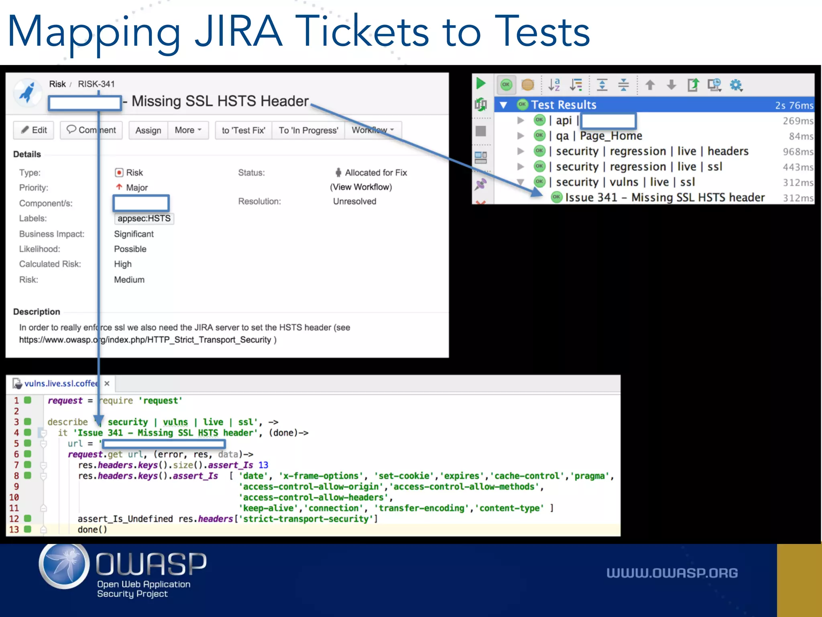Fold the code block at line 4
Screen dimensions: 822x617
click(43, 433)
